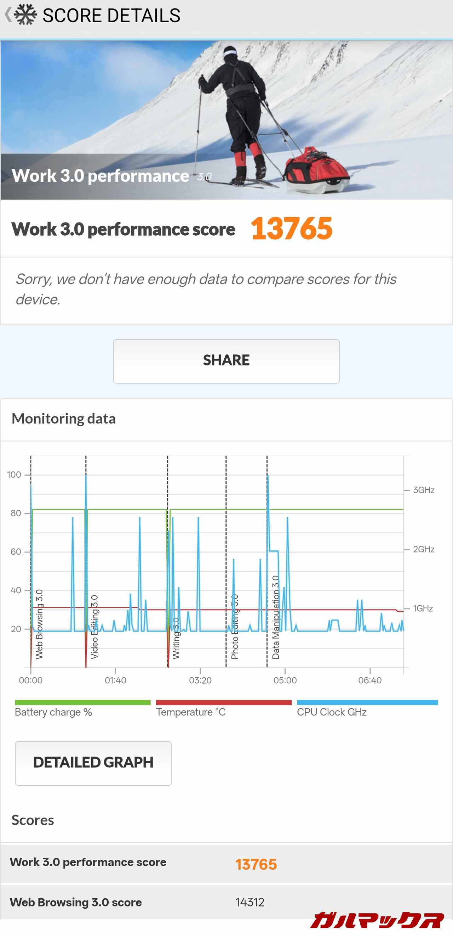This screenshot has height=937, width=453.
Task: Tap the Data Manipulation 3.0 chart marker
Action: point(276,618)
